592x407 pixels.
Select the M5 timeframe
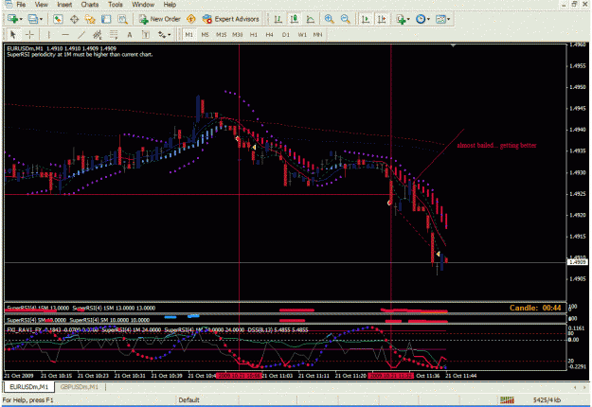(x=205, y=35)
